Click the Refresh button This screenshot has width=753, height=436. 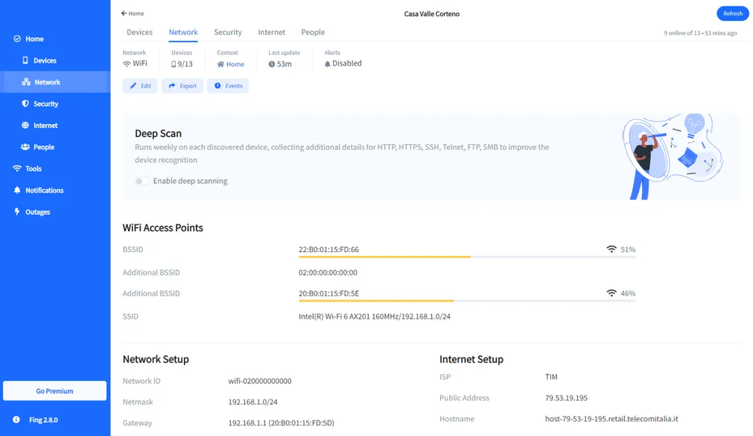pyautogui.click(x=732, y=13)
